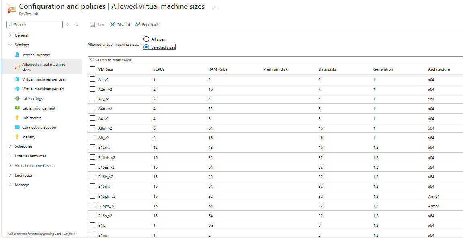Focus the Search to filter items field
Viewport: 463px width, 238px height.
(276, 60)
